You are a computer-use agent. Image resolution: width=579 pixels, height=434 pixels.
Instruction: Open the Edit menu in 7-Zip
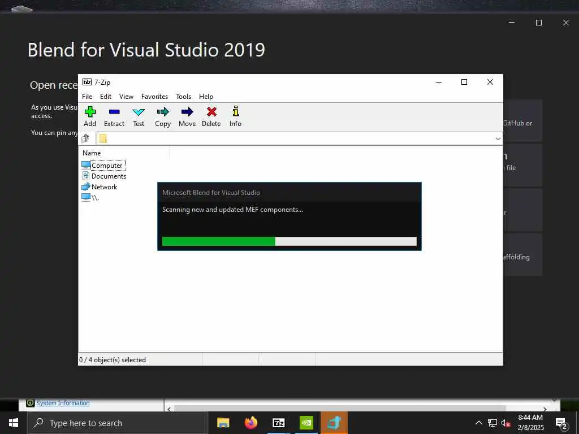[x=106, y=96]
